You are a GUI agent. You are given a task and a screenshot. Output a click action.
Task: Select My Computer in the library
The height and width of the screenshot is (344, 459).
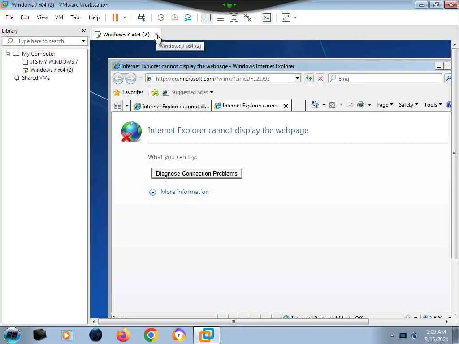[x=39, y=54]
